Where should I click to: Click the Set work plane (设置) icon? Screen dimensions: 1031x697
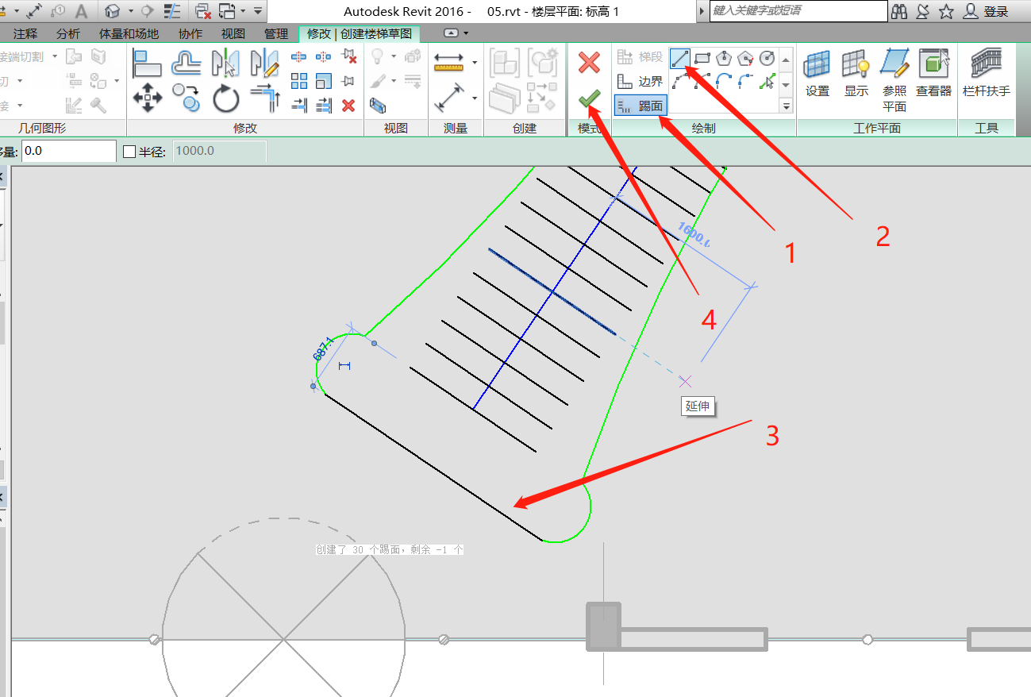[817, 73]
